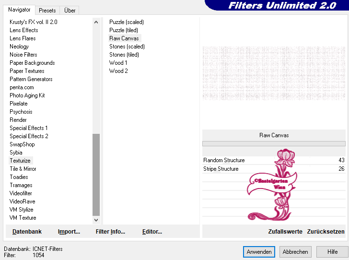349x260 pixels.
Task: Choose the Wood 1 filter
Action: 118,63
